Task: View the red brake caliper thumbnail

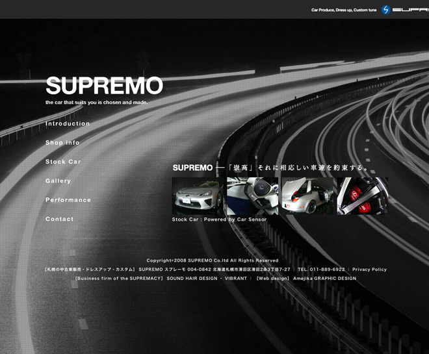Action: pyautogui.click(x=362, y=196)
